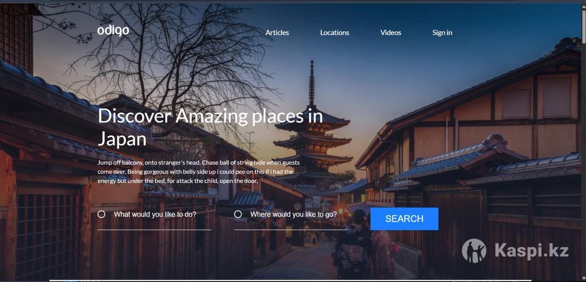Screen dimensions: 586x282
Task: Click the 'Discover Amazing places in Japan' headline
Action: (x=210, y=127)
